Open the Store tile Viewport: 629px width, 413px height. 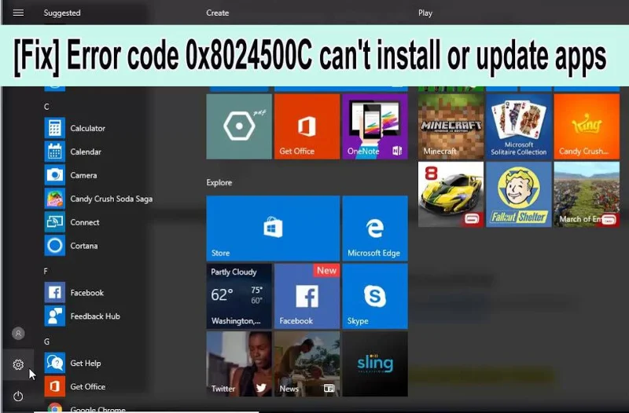point(273,228)
